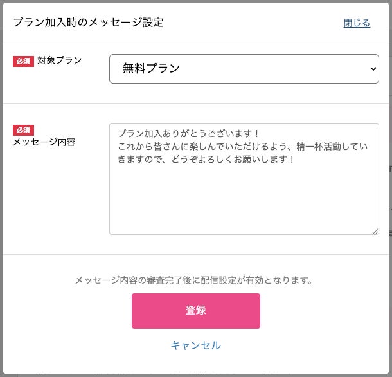
Task: Click the plan selector's chevron arrow
Action: pos(373,68)
